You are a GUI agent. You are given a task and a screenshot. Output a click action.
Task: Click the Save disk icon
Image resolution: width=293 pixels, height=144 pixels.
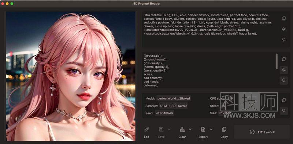161,129
